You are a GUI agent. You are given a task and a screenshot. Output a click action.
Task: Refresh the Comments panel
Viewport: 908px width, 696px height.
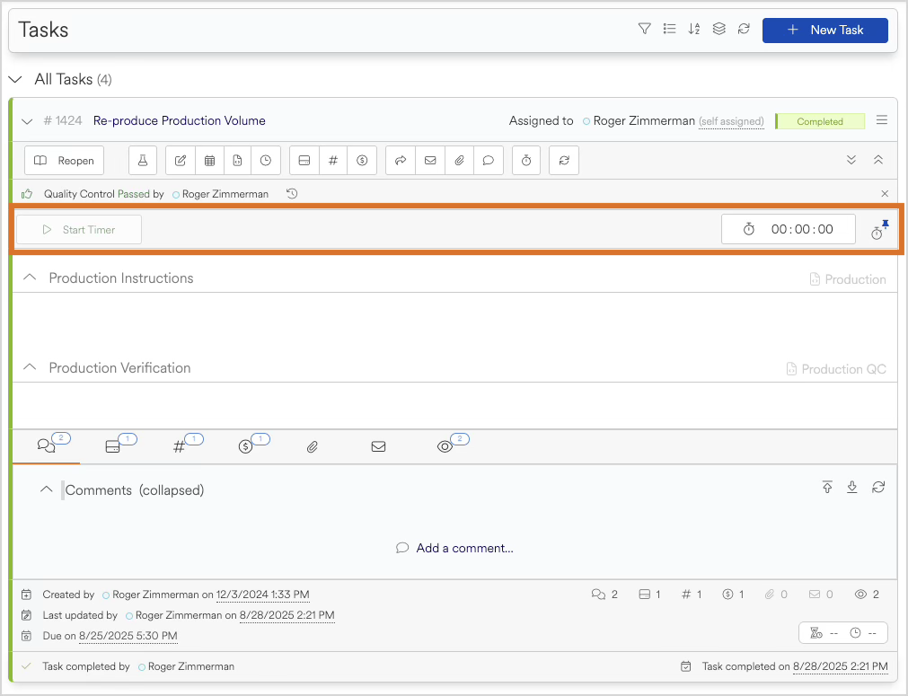pos(878,487)
